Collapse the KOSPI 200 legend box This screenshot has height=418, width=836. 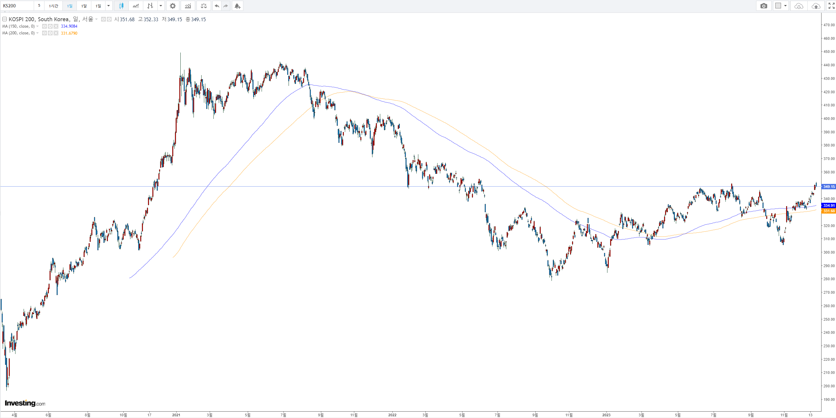point(5,19)
